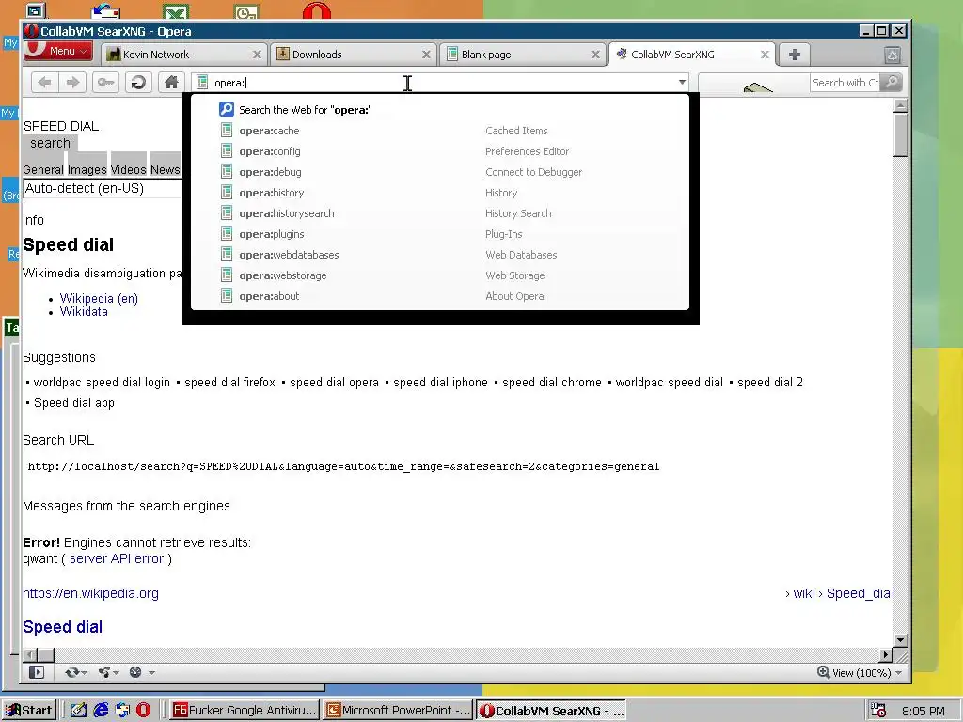Screen dimensions: 963x722
Task: Open the Opera Link sync icon
Action: click(75, 672)
